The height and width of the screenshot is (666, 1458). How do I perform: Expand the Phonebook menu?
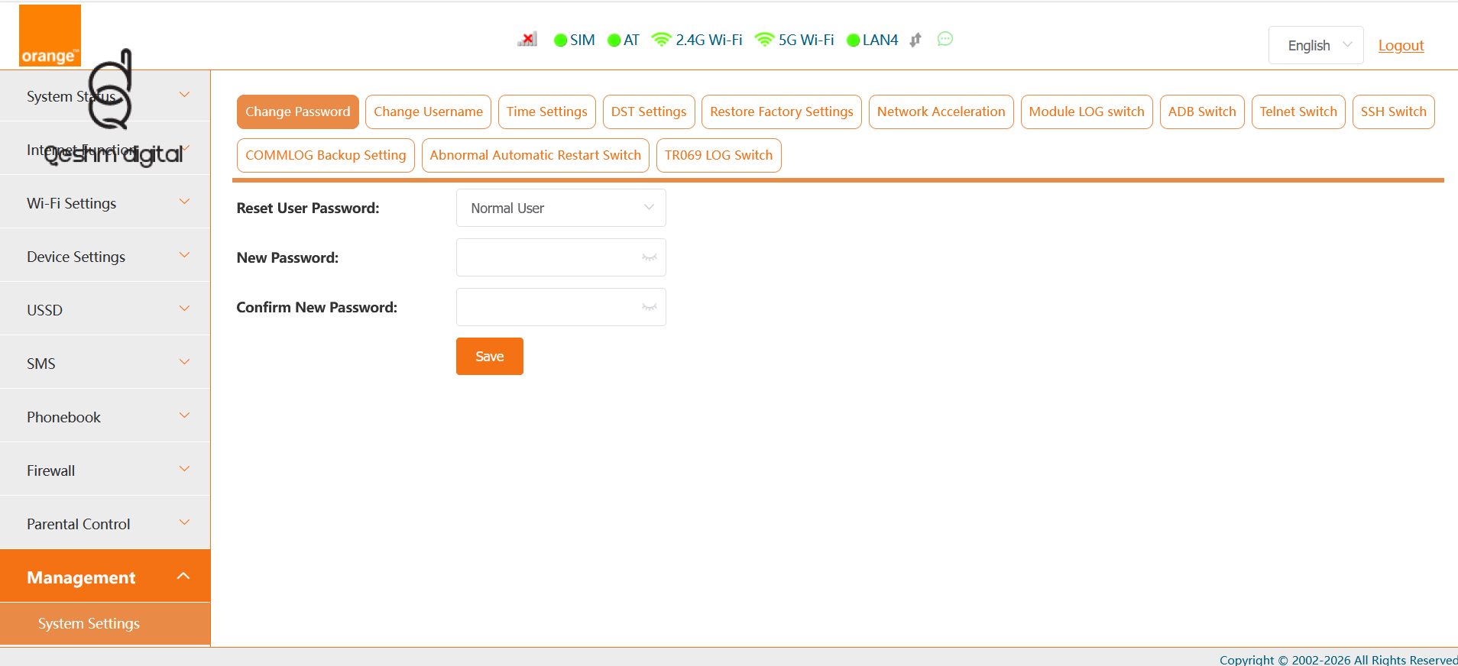click(x=105, y=417)
